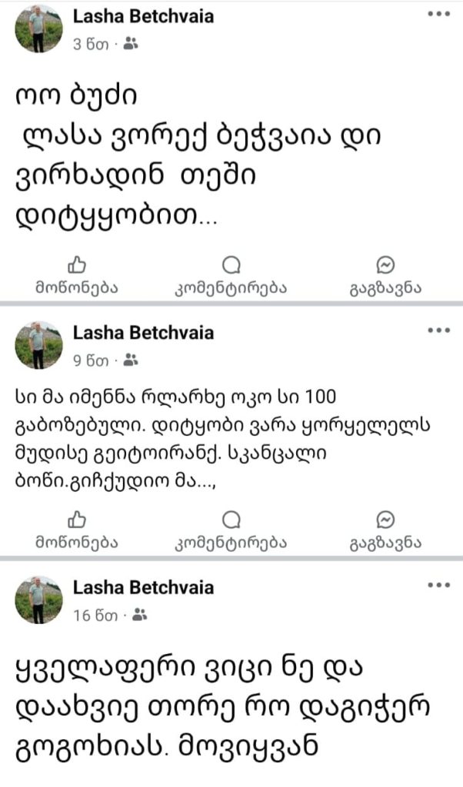Send the first post via Messenger icon

(385, 266)
